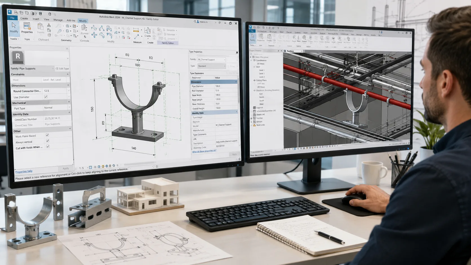Image resolution: width=471 pixels, height=265 pixels.
Task: Click the orange icon in view control bar
Action: coord(103,166)
